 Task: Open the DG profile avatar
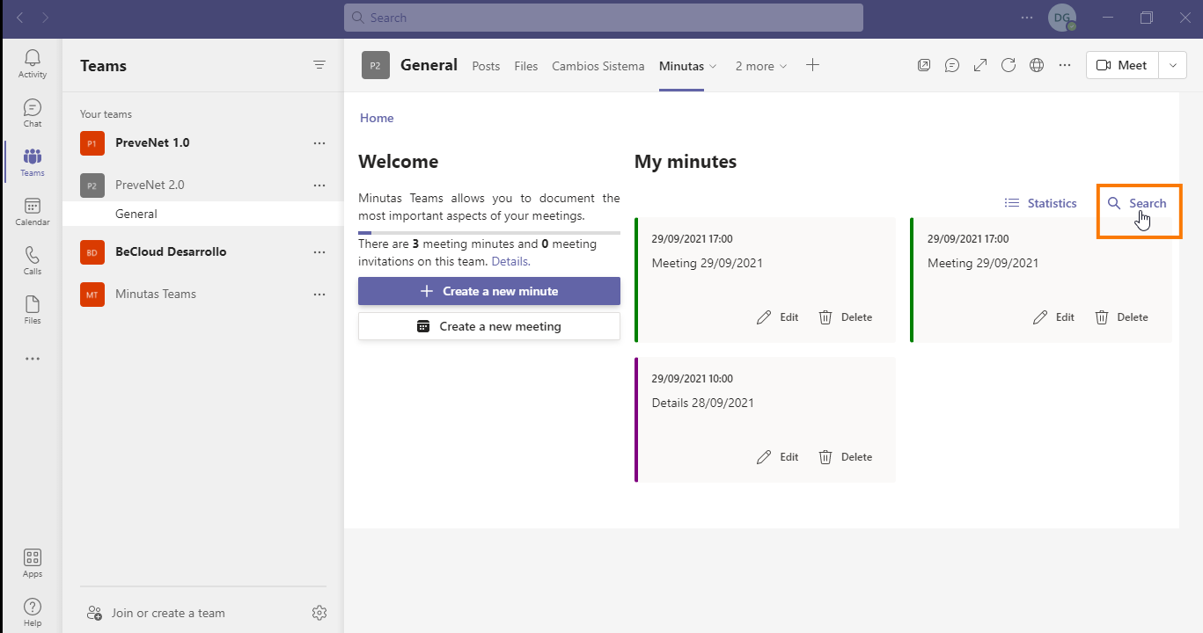pos(1062,18)
